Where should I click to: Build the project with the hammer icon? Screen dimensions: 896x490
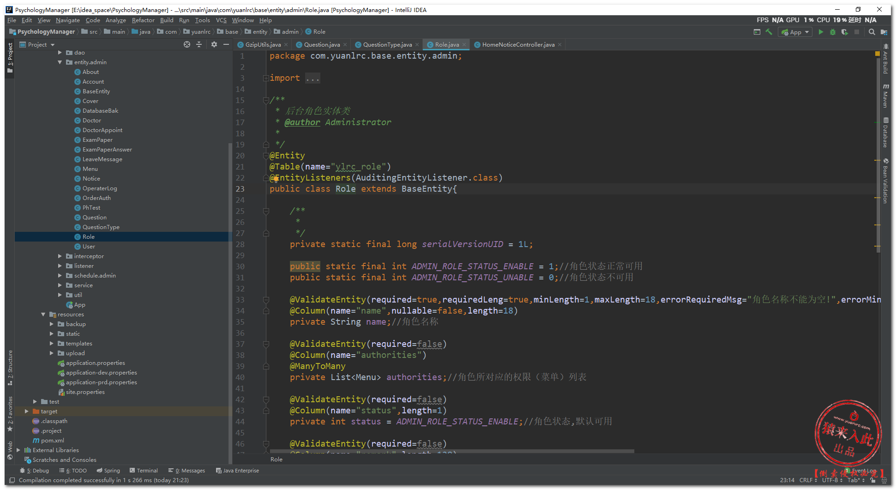769,32
